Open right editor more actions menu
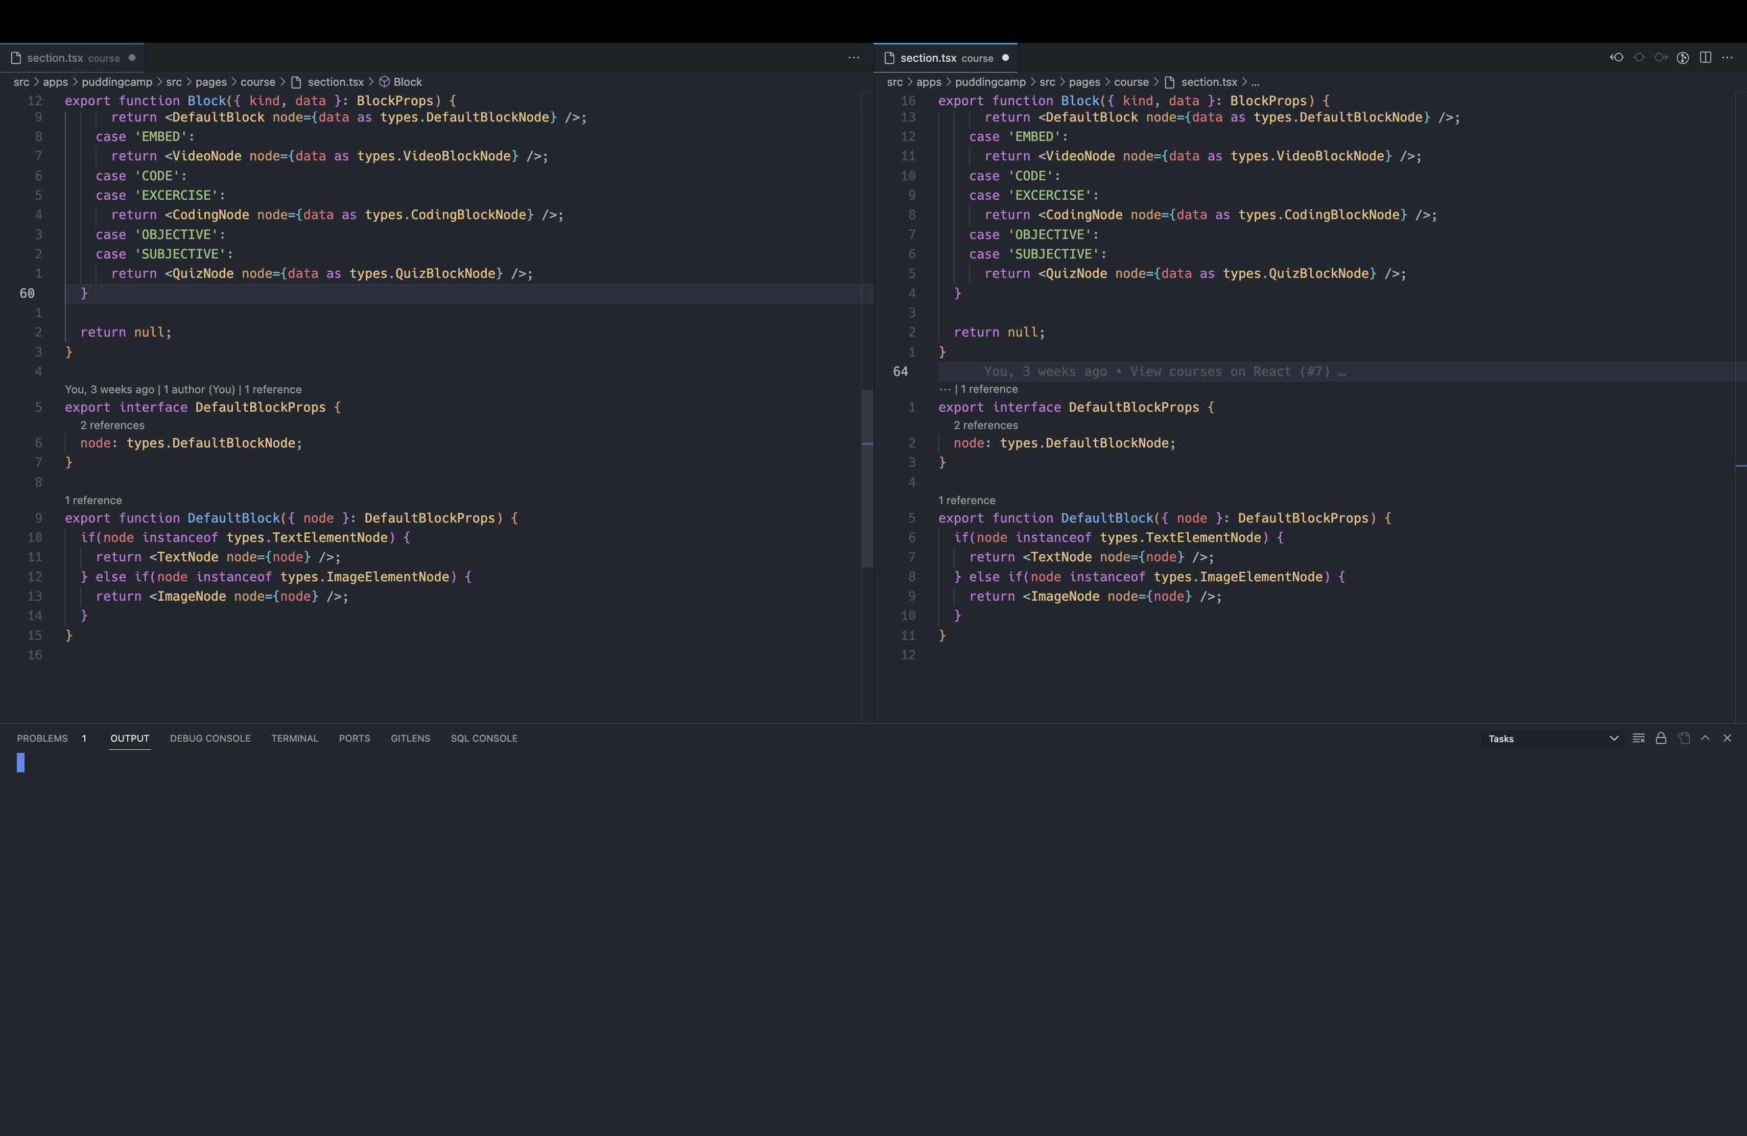This screenshot has height=1136, width=1747. tap(1727, 58)
